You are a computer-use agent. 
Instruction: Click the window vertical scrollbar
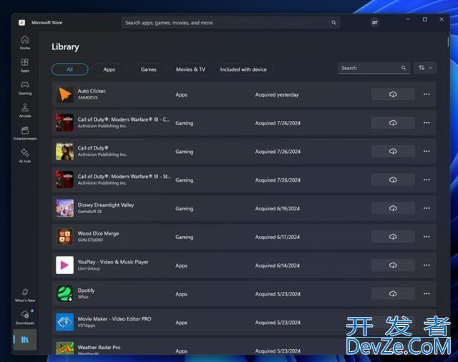448,42
